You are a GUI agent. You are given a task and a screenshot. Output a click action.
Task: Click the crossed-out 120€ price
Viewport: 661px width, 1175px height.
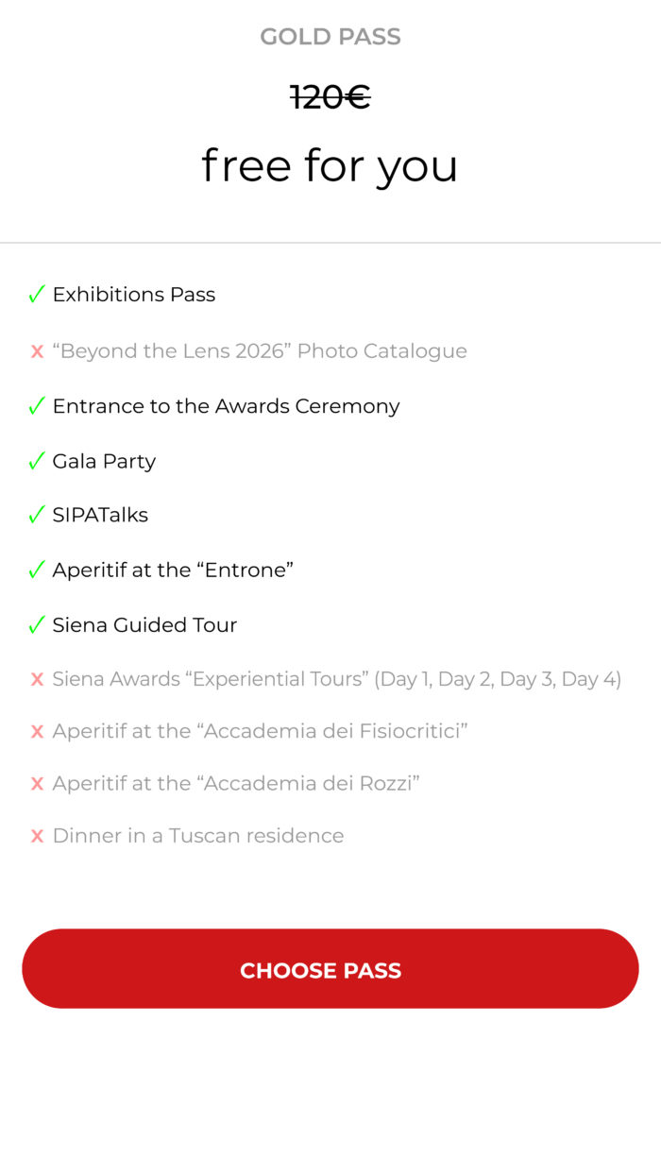330,96
